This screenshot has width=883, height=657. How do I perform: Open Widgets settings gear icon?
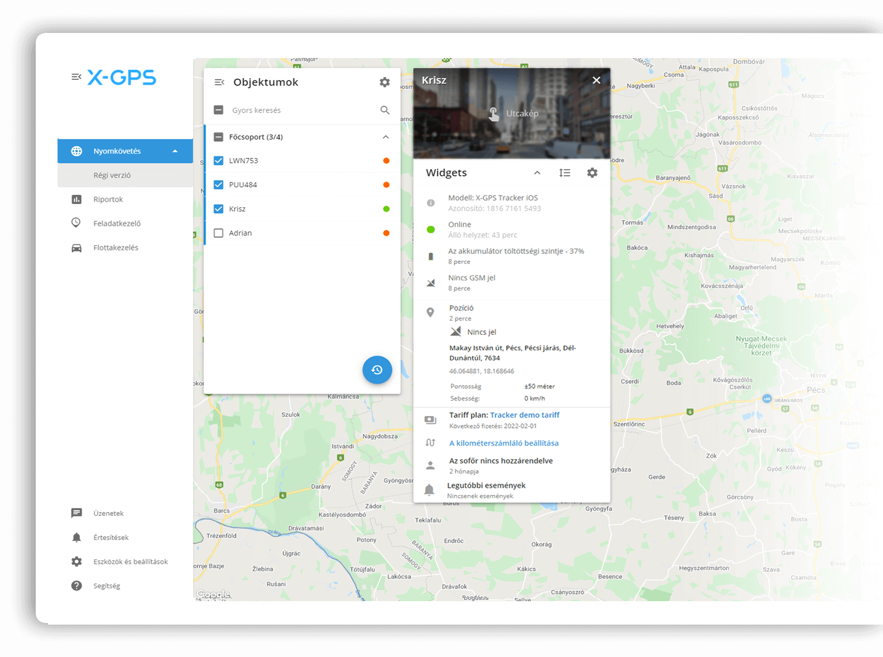point(592,172)
